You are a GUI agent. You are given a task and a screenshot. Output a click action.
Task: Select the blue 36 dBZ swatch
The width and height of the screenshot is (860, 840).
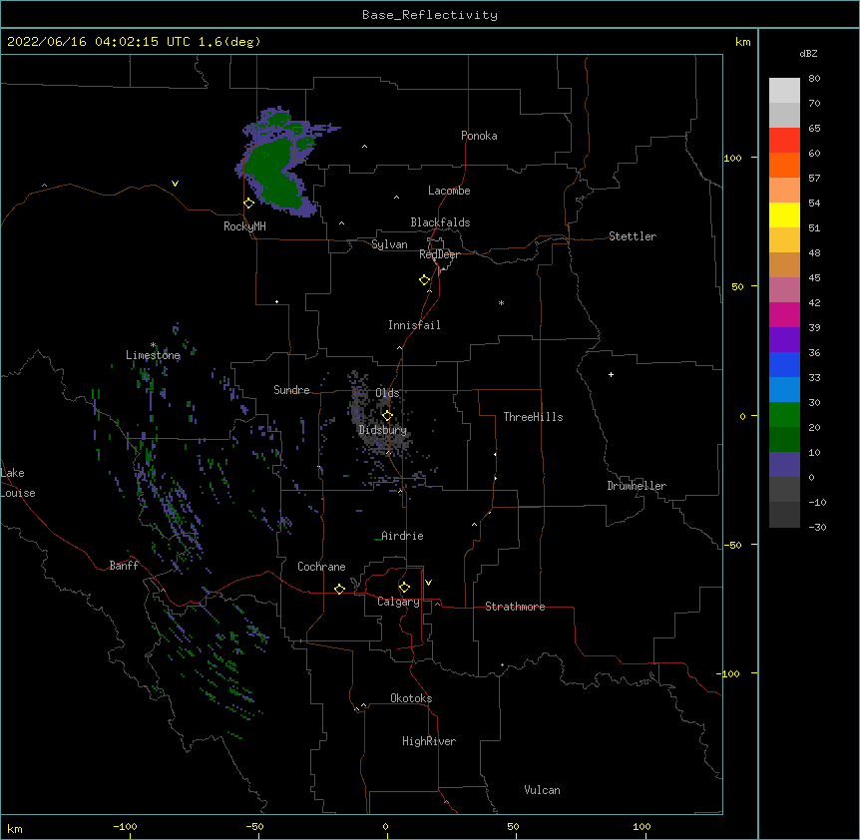[x=784, y=364]
